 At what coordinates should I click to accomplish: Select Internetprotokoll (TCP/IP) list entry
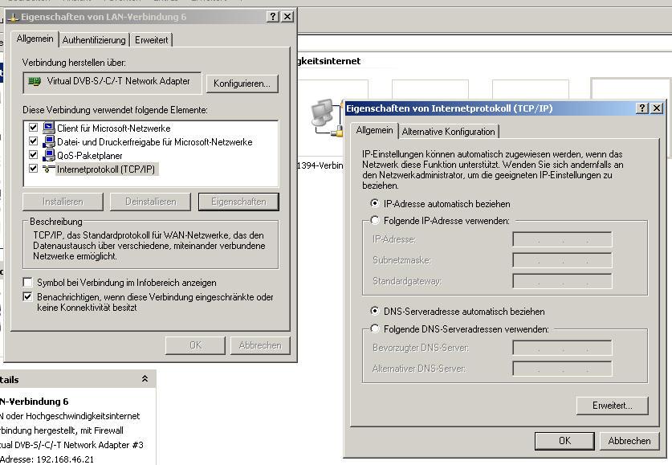click(x=106, y=169)
